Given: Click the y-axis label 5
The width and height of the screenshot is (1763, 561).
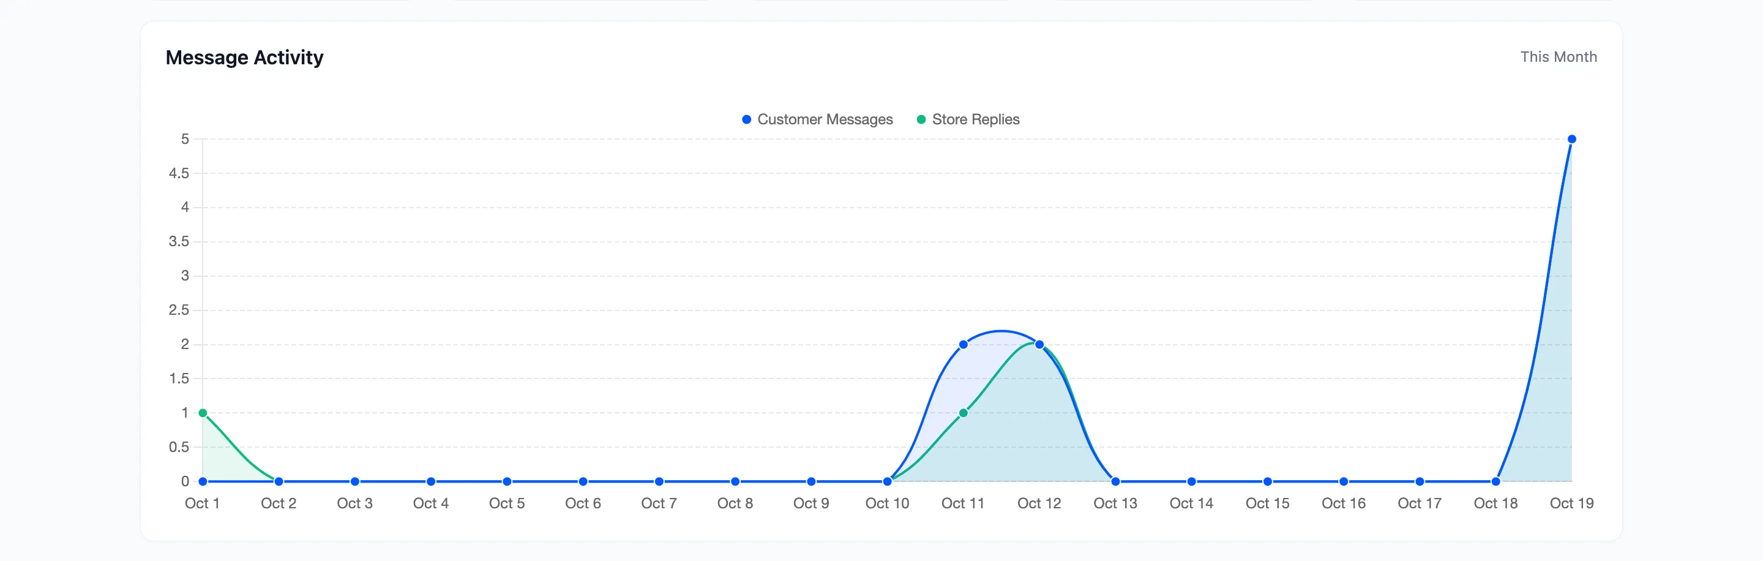Looking at the screenshot, I should [185, 139].
